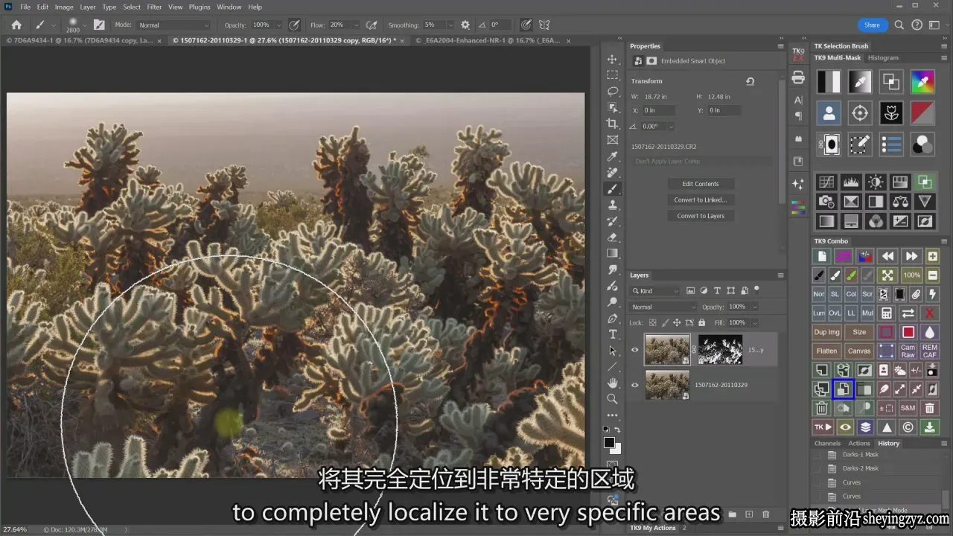Toggle the Darks-2 Mask history snapshot box

tap(817, 468)
